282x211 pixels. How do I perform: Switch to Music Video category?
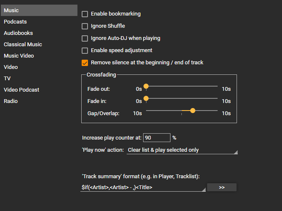pos(19,56)
